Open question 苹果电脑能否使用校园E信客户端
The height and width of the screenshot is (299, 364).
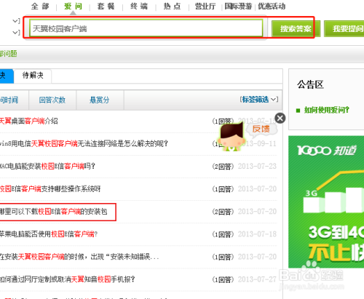[49, 234]
